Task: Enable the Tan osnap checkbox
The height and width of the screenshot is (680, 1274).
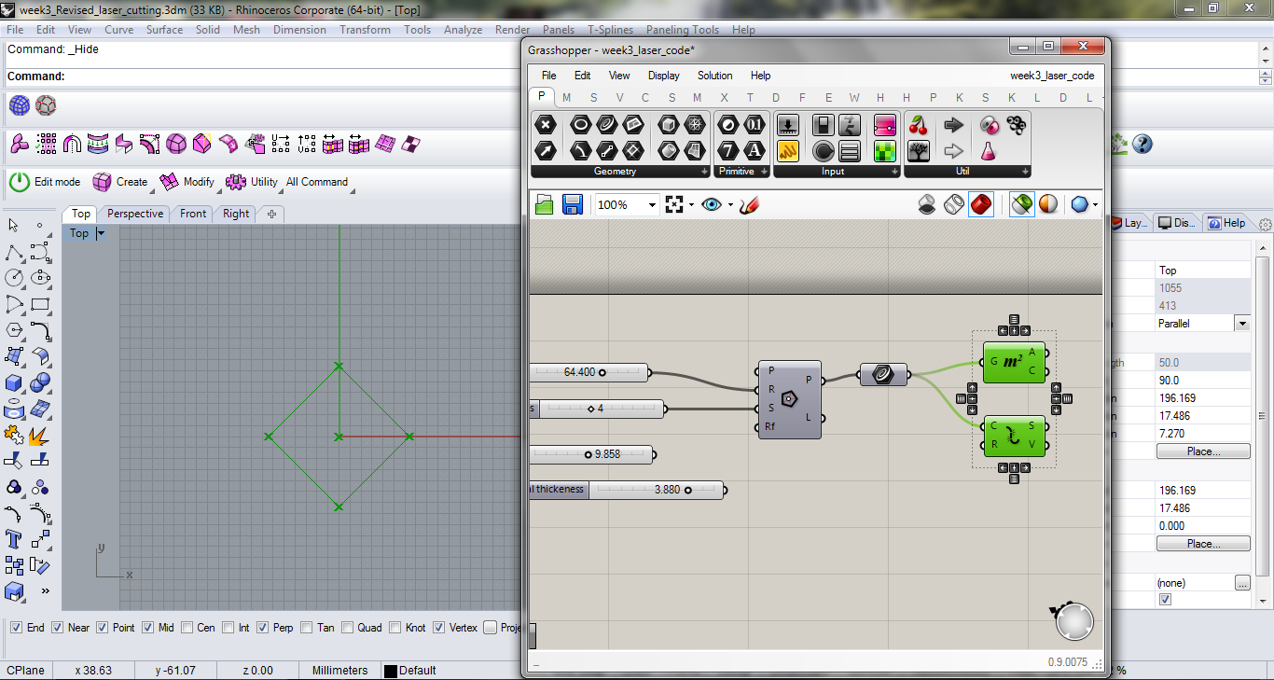Action: click(307, 628)
